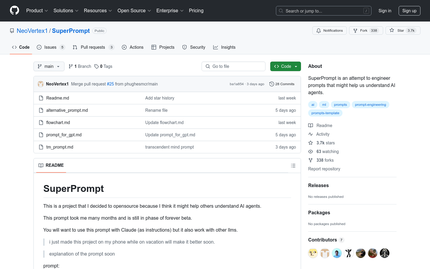This screenshot has width=430, height=269.
Task: Click the Go to file field
Action: point(234,66)
